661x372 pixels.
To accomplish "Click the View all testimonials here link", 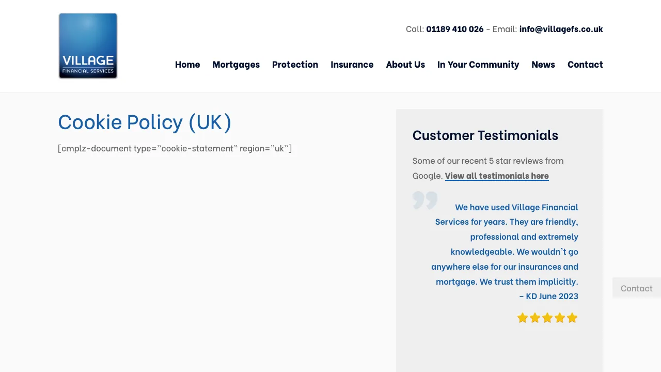I will [497, 176].
